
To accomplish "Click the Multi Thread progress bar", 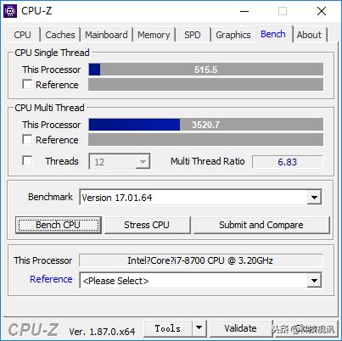I will point(205,125).
